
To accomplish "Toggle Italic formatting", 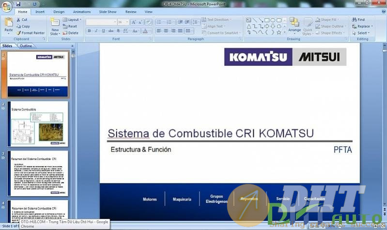I will click(x=96, y=31).
